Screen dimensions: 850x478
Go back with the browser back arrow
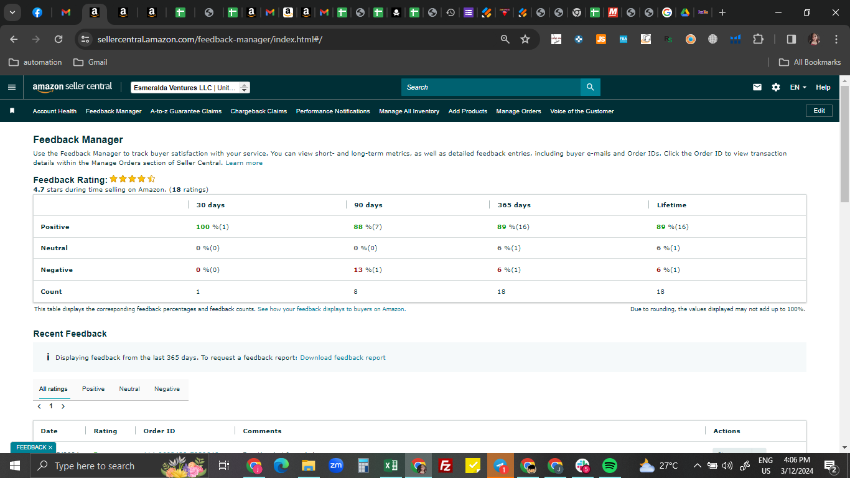[14, 39]
